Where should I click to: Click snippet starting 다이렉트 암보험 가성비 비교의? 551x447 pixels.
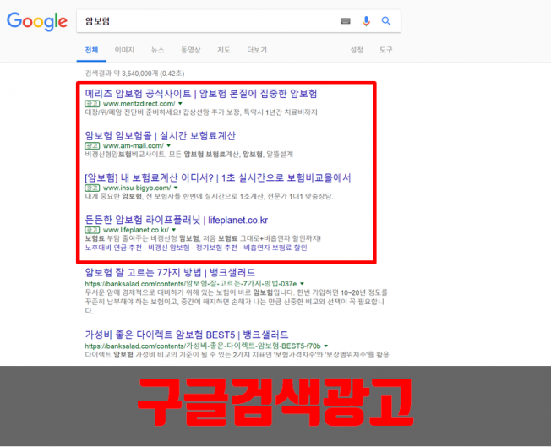click(237, 355)
